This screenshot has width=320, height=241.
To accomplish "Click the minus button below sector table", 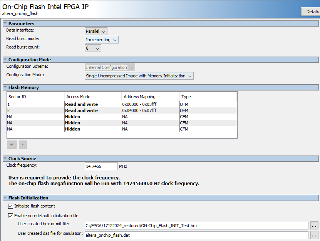I will point(23,145).
